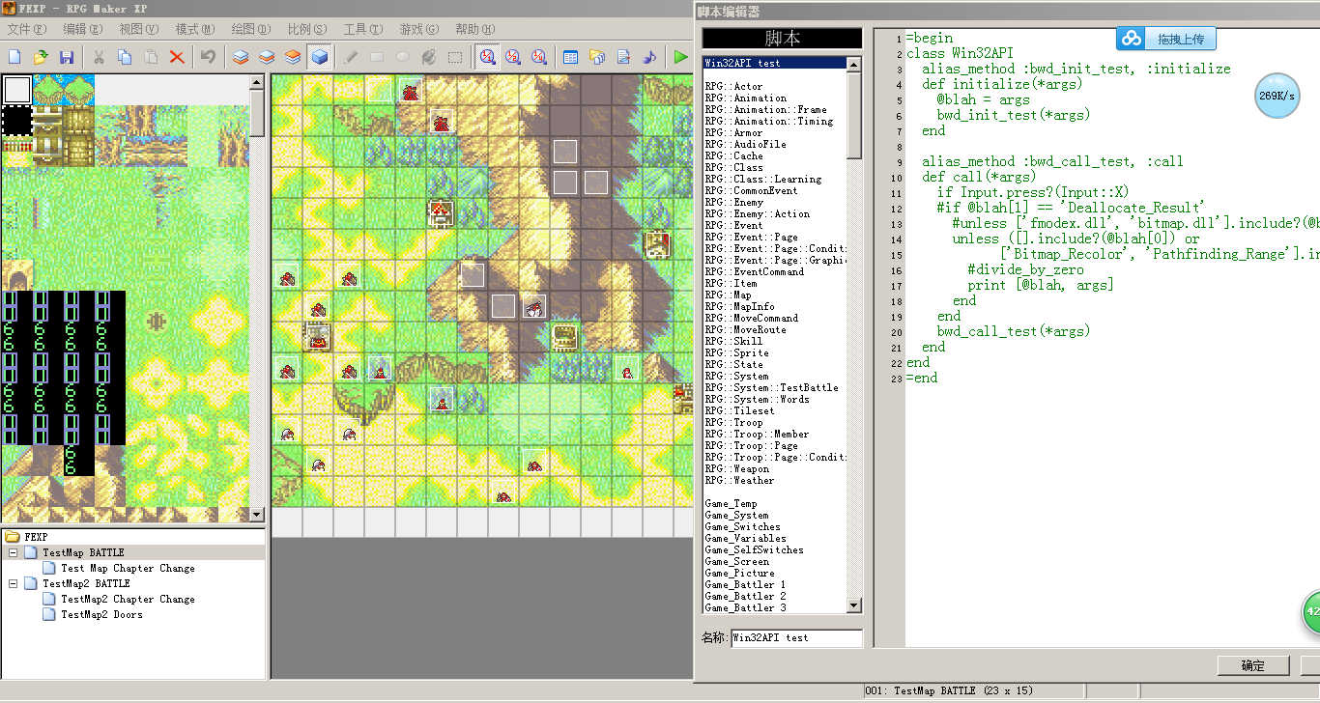Open the 文件(F) menu

pos(27,30)
